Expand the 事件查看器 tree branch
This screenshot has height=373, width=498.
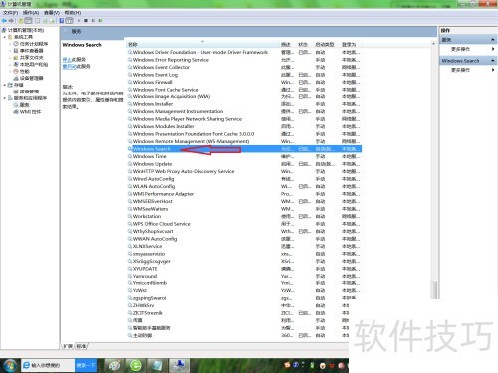10,51
